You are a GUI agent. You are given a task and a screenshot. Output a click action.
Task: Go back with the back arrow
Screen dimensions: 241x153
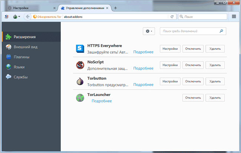click(x=27, y=16)
